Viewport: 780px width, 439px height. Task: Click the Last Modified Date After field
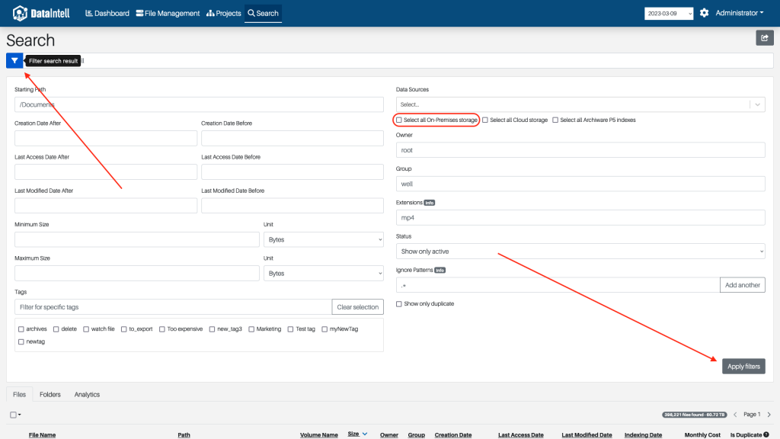click(x=106, y=206)
